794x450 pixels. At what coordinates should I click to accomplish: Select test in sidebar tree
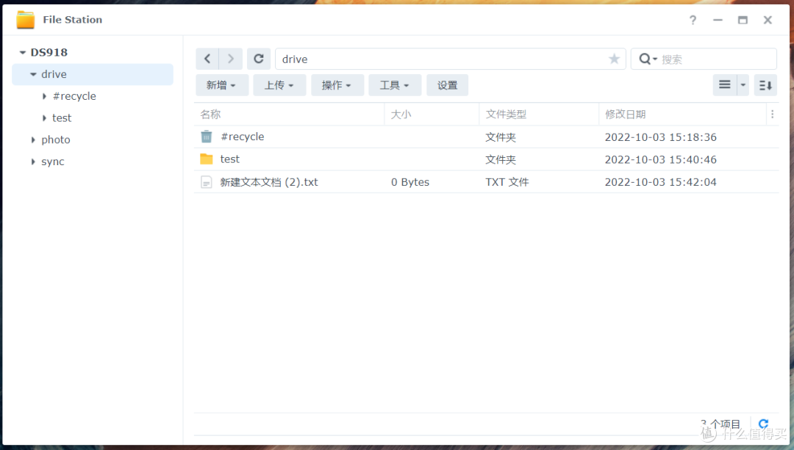tap(62, 117)
